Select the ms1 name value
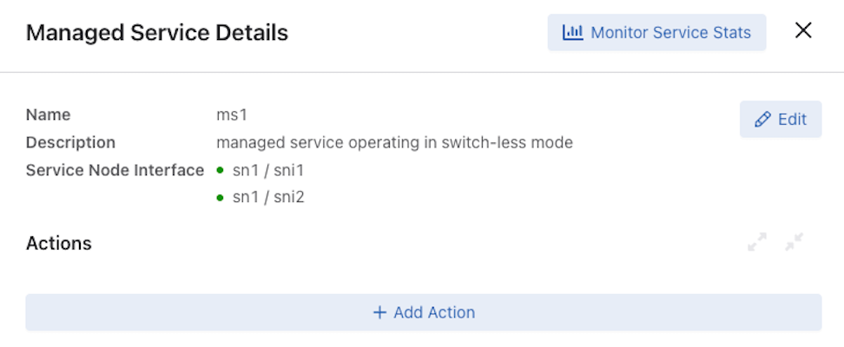844x347 pixels. tap(232, 115)
